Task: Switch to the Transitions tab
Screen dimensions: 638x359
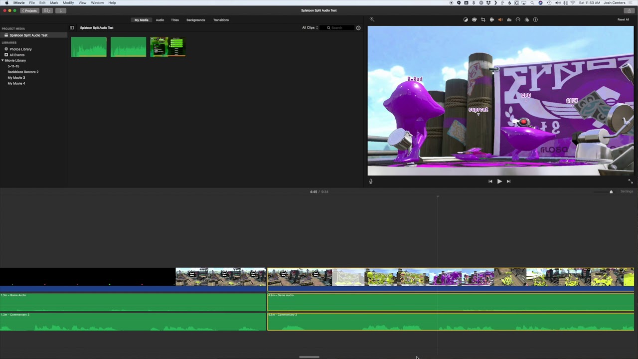Action: click(x=221, y=20)
